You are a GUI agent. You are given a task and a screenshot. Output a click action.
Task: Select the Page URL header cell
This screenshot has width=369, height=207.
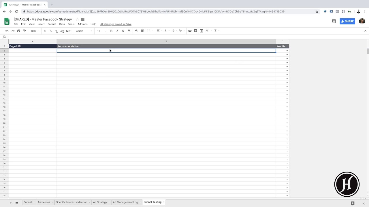(x=33, y=46)
